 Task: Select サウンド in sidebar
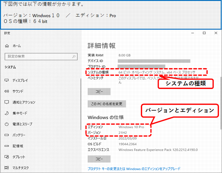pos(18,91)
